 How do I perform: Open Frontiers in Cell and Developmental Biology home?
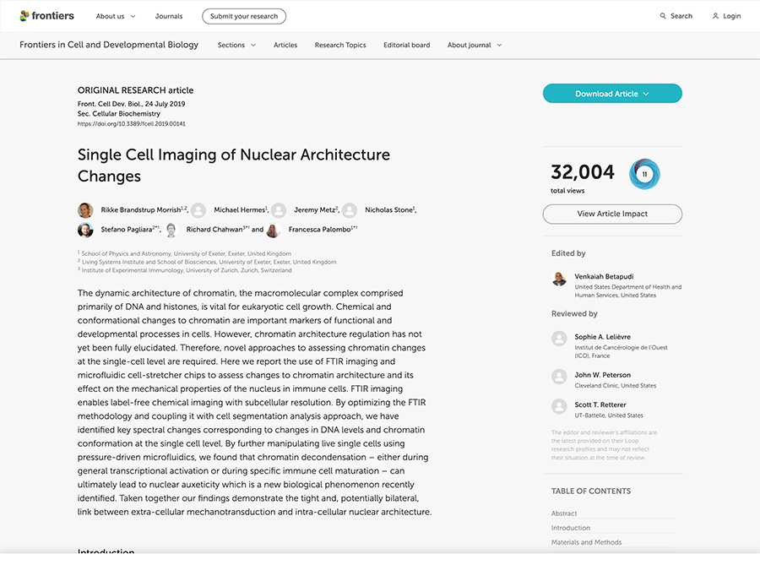tap(109, 45)
